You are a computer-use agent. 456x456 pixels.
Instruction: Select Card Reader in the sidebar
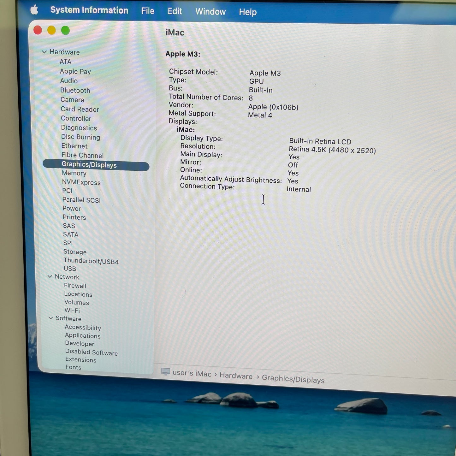(x=80, y=109)
